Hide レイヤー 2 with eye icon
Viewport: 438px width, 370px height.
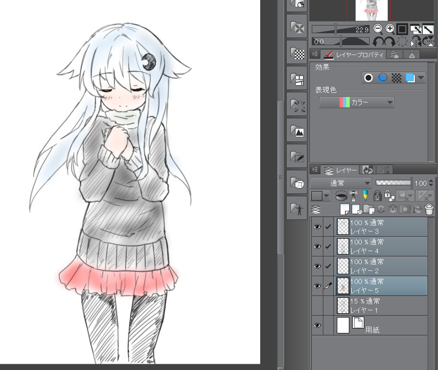(x=318, y=266)
